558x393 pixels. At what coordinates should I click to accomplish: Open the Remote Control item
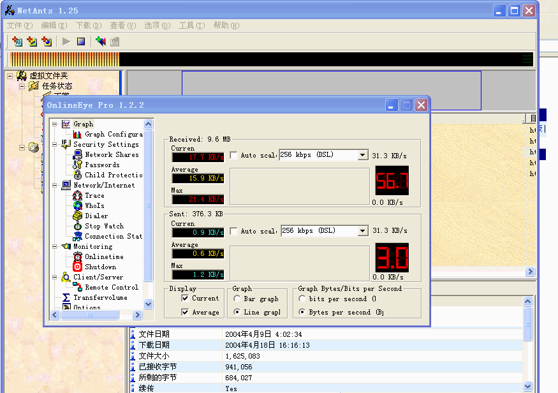tap(112, 287)
